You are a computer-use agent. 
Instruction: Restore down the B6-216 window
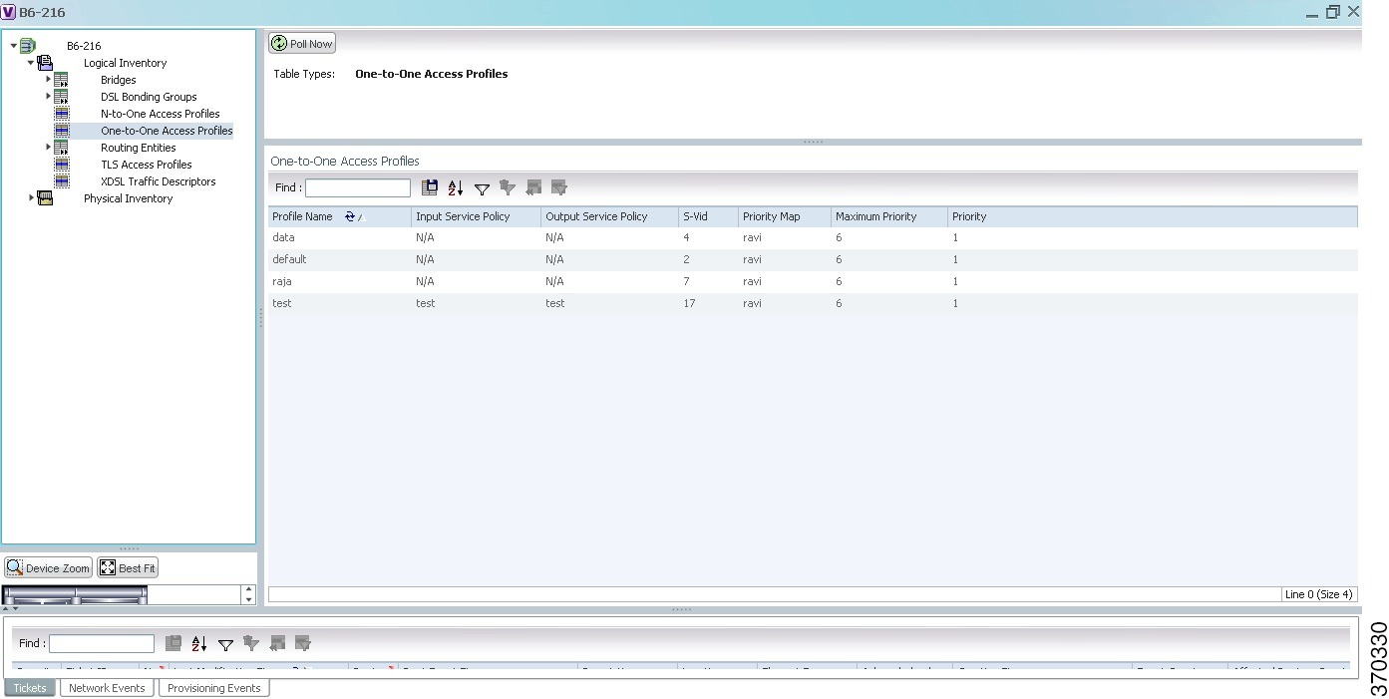(x=1333, y=12)
